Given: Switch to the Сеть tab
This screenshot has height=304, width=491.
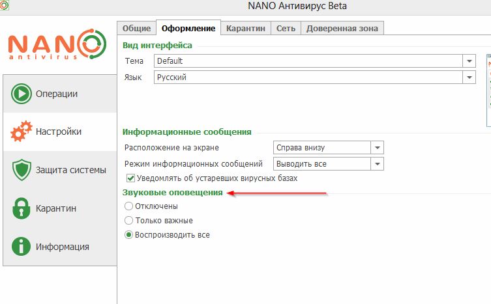Looking at the screenshot, I should (285, 28).
